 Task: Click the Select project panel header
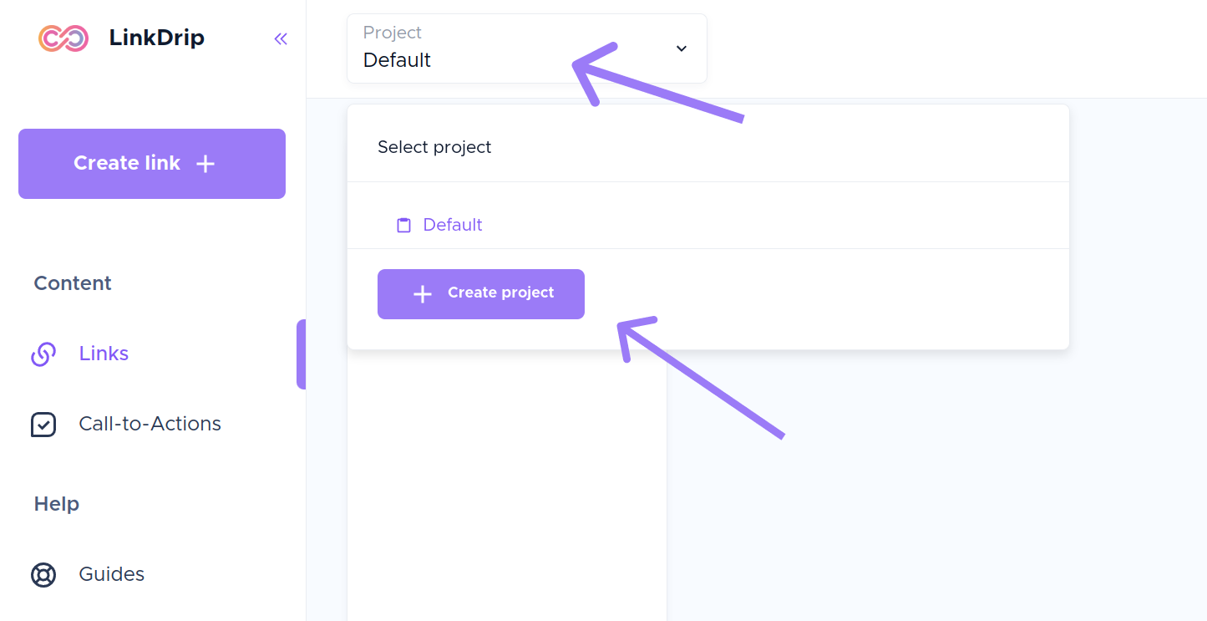[434, 146]
